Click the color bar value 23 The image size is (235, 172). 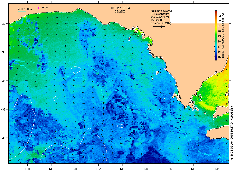219,16
